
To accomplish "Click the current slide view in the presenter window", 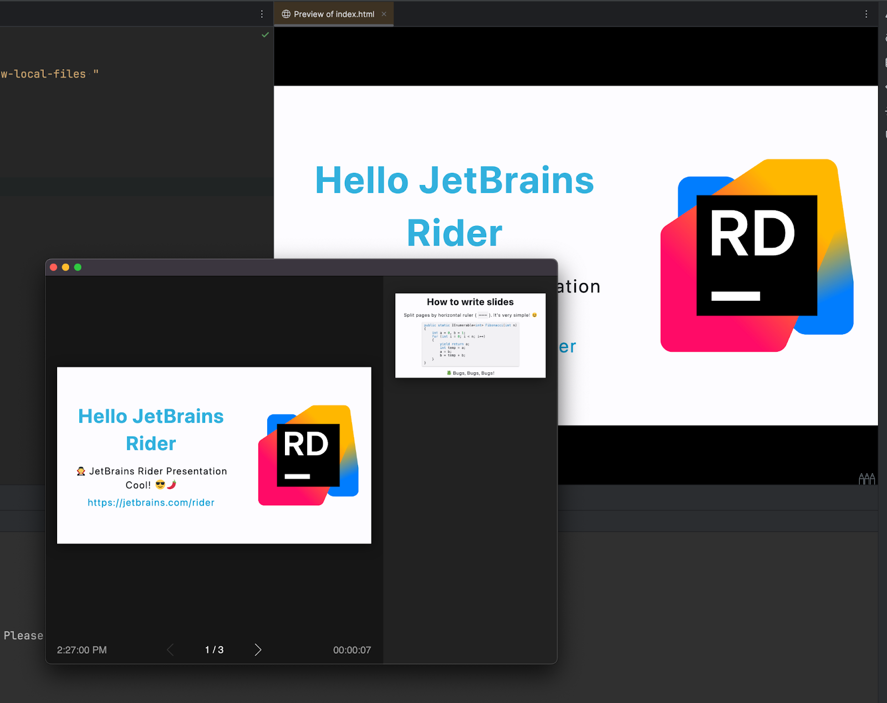I will [x=214, y=455].
